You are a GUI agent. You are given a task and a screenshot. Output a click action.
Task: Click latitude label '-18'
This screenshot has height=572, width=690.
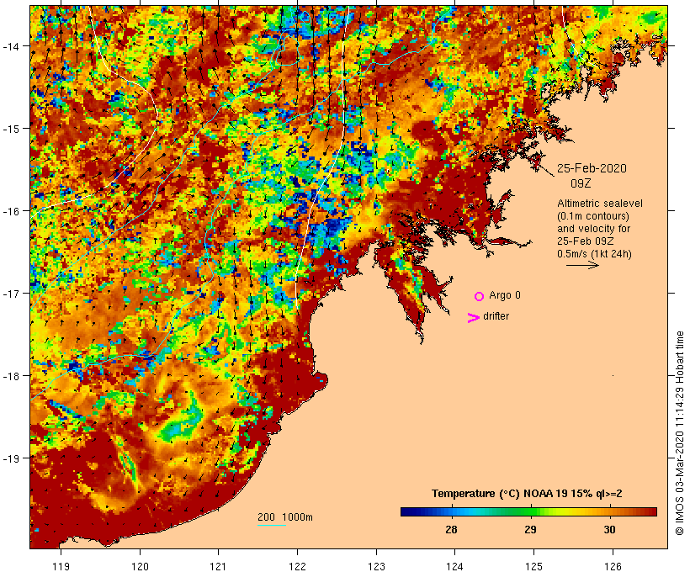(10, 375)
